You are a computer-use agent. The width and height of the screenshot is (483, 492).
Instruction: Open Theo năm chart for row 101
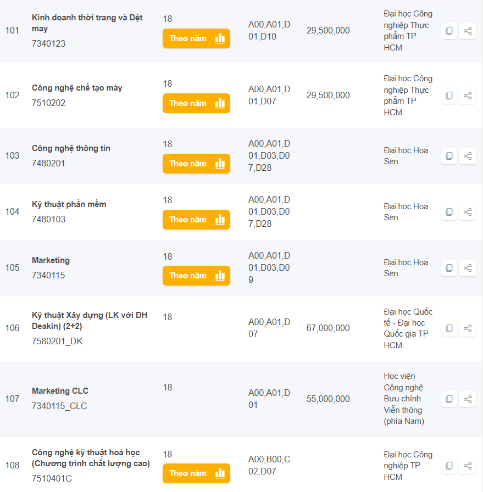[x=196, y=38]
